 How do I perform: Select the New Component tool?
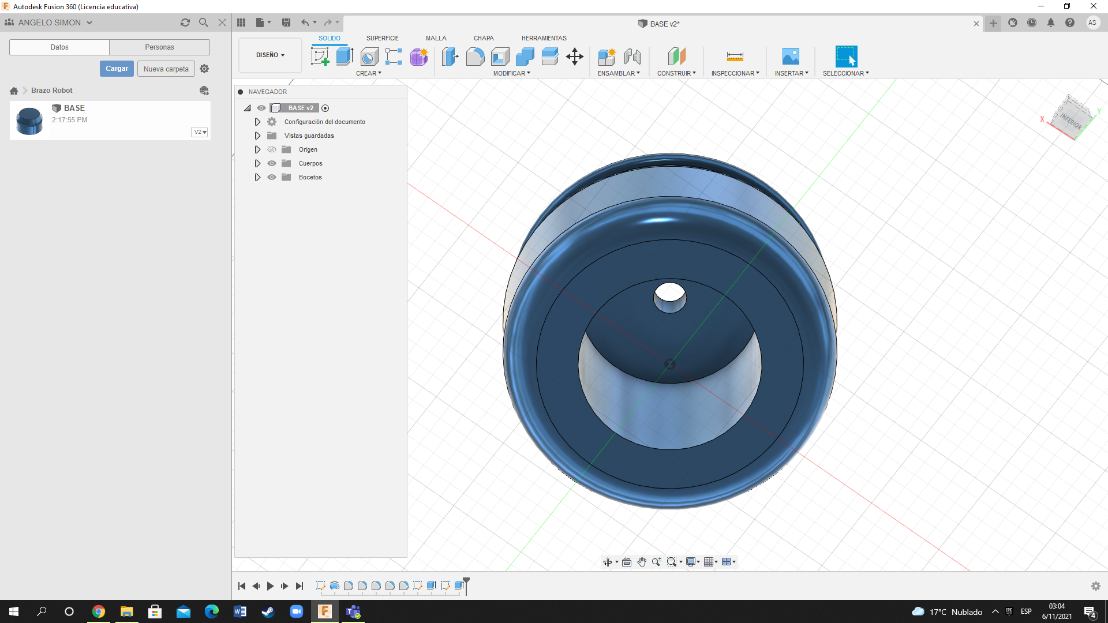click(x=607, y=57)
